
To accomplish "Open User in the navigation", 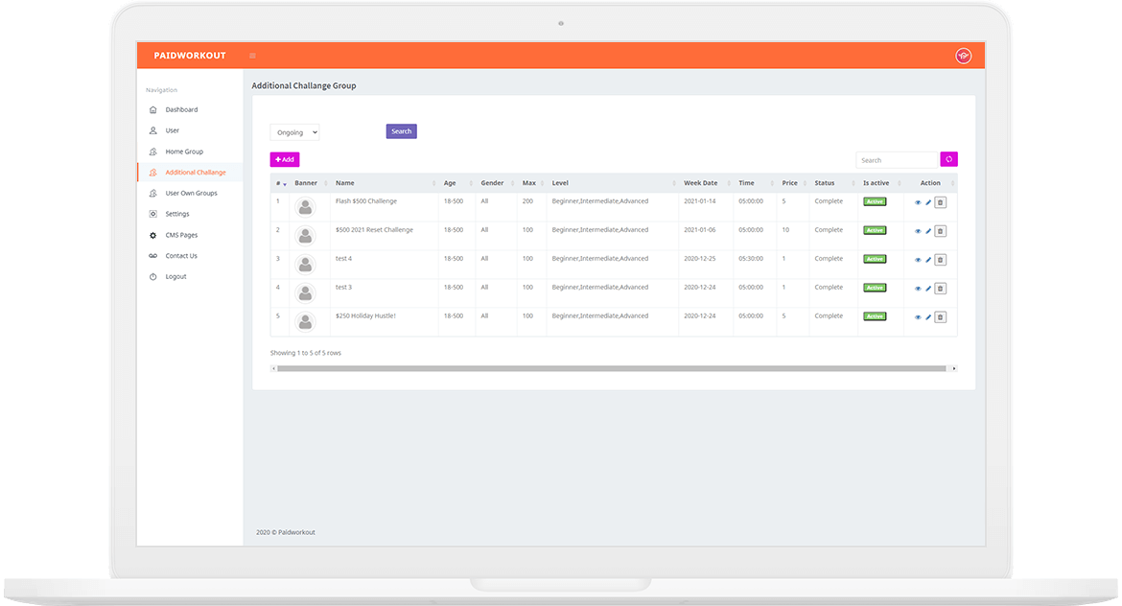I will click(173, 131).
